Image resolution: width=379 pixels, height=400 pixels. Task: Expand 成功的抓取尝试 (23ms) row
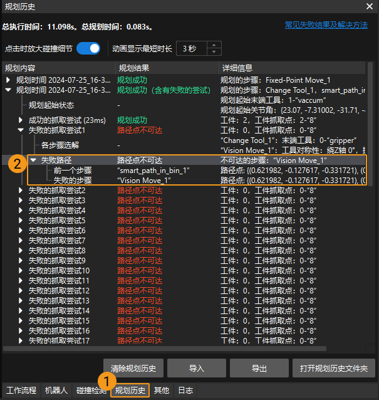(21, 120)
